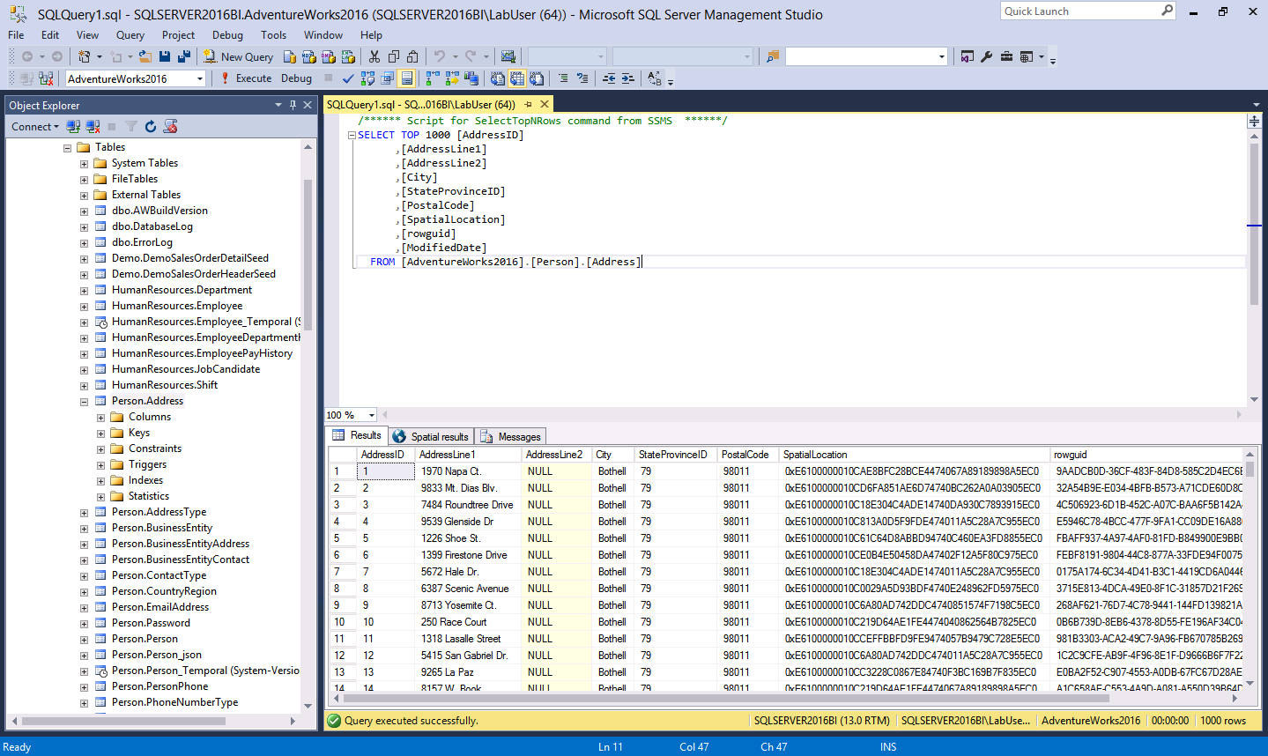Collapse the SELECT statement outline in editor
Image resolution: width=1268 pixels, height=756 pixels.
352,136
